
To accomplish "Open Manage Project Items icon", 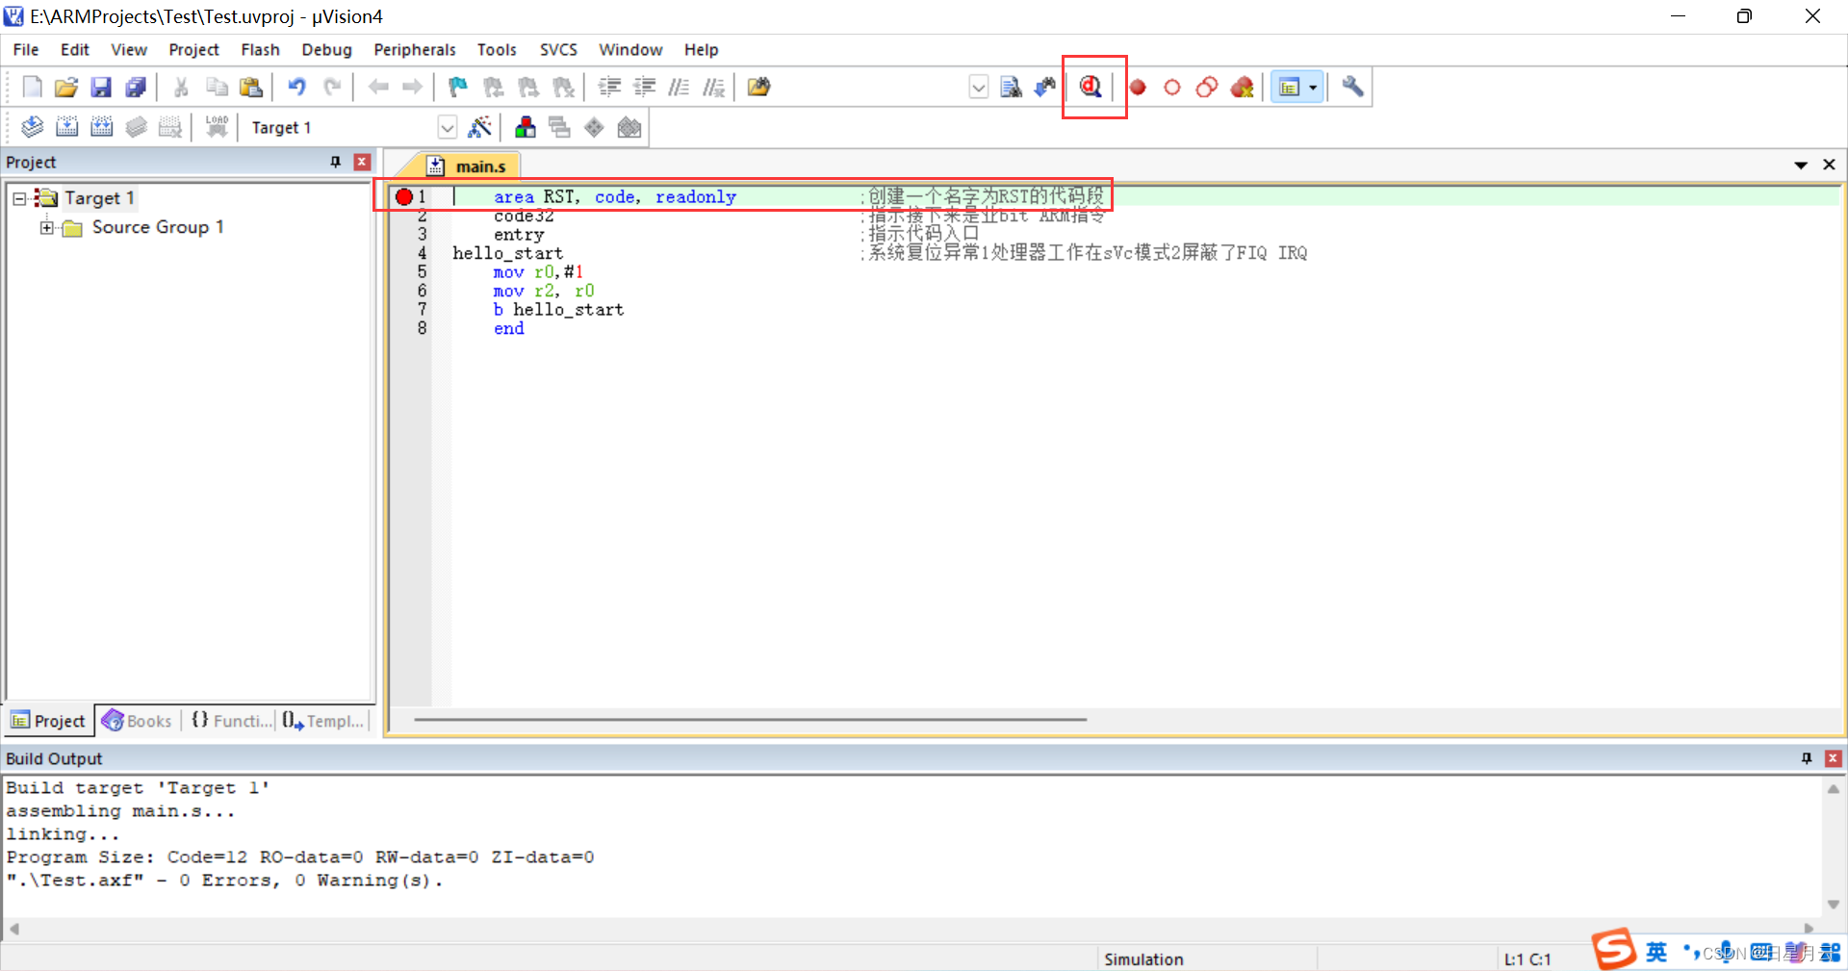I will (526, 127).
